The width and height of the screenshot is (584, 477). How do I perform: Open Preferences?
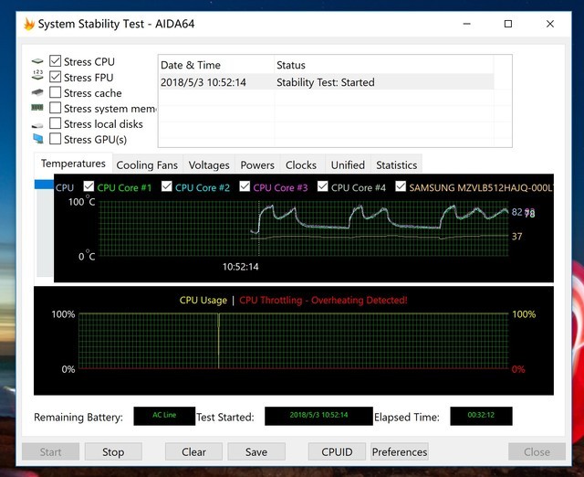click(400, 451)
